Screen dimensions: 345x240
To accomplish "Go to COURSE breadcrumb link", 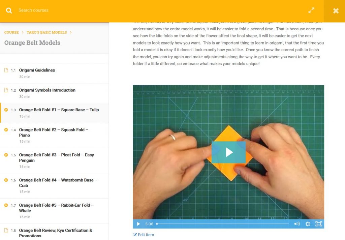I will coord(11,32).
